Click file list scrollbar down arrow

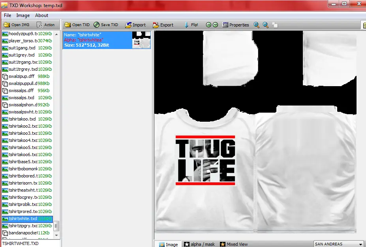pyautogui.click(x=56, y=235)
